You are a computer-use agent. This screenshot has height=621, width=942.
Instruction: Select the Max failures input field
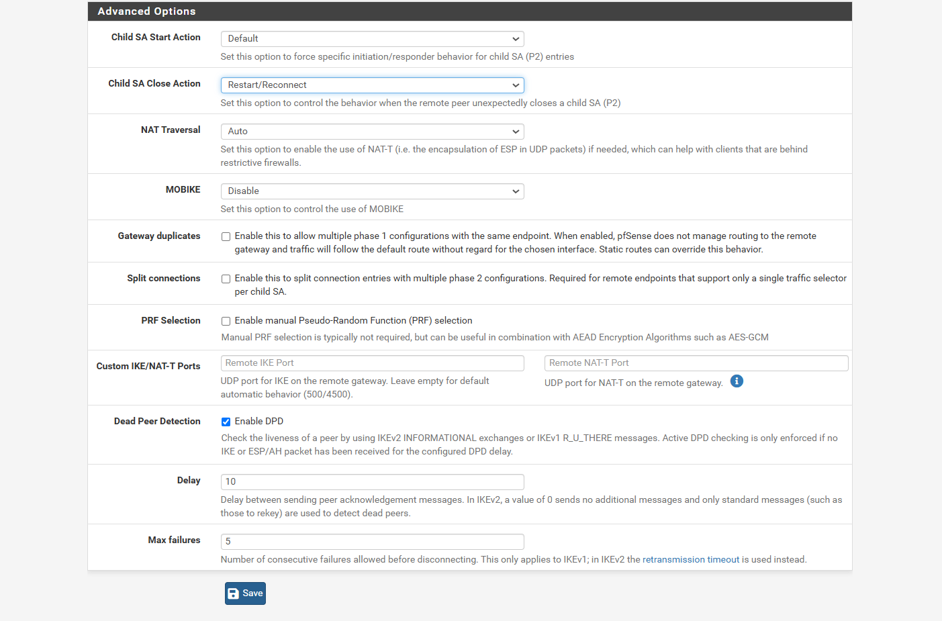point(372,542)
